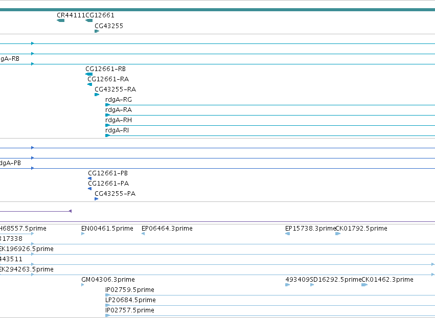Open the GM04306.3prime EST label

[x=108, y=280]
